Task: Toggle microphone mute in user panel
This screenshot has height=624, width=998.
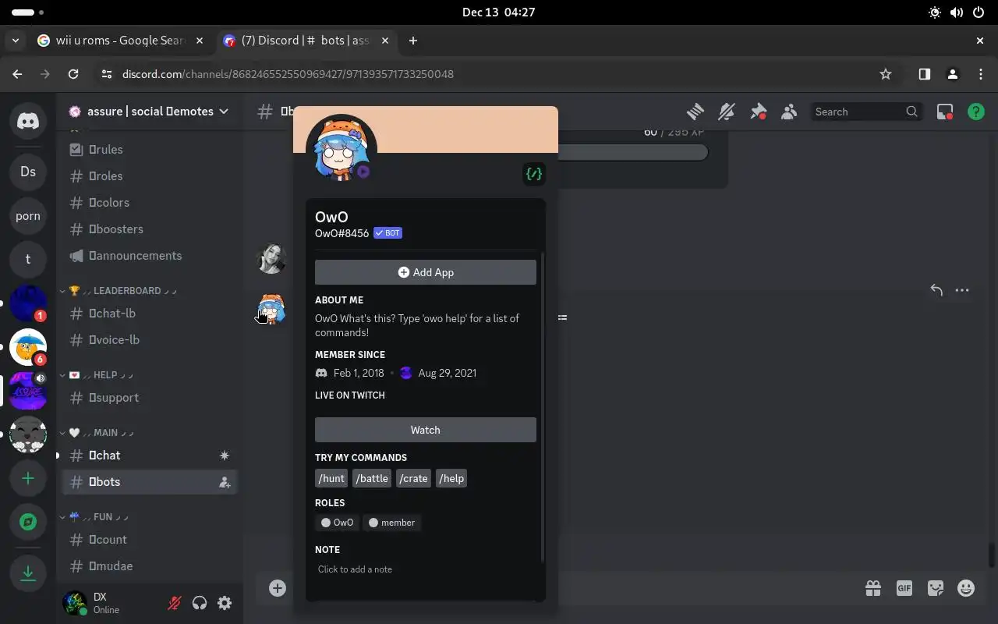Action: coord(175,603)
